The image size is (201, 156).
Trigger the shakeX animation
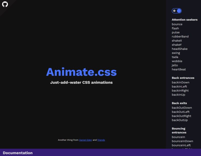point(177,41)
